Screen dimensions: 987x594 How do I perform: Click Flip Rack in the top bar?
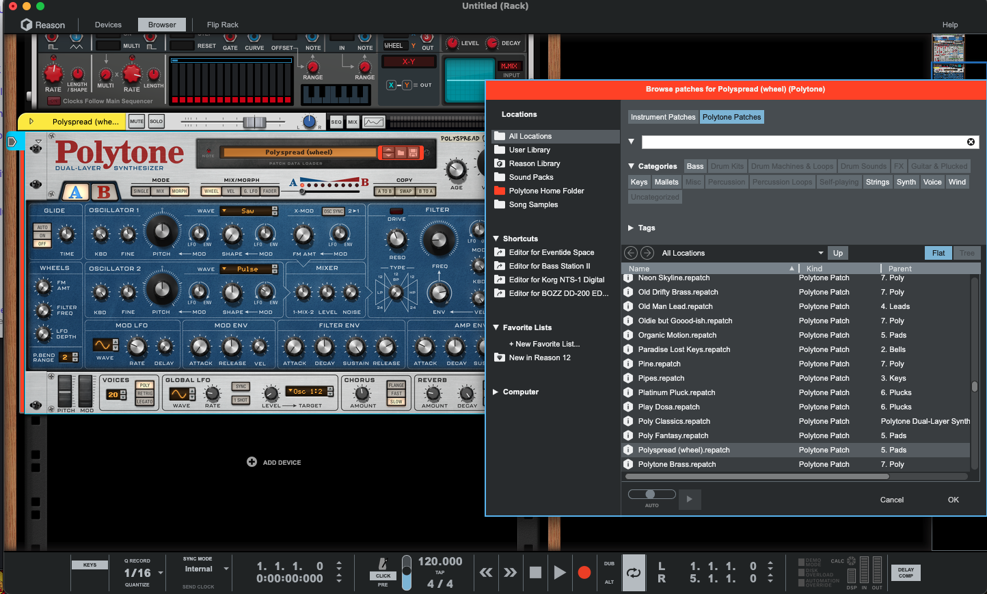click(223, 25)
